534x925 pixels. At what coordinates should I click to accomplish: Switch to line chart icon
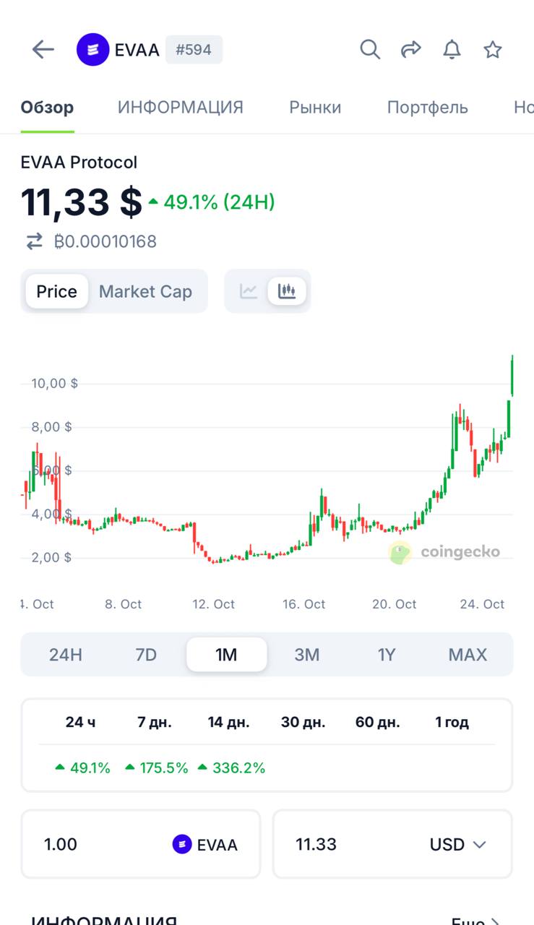click(x=249, y=291)
